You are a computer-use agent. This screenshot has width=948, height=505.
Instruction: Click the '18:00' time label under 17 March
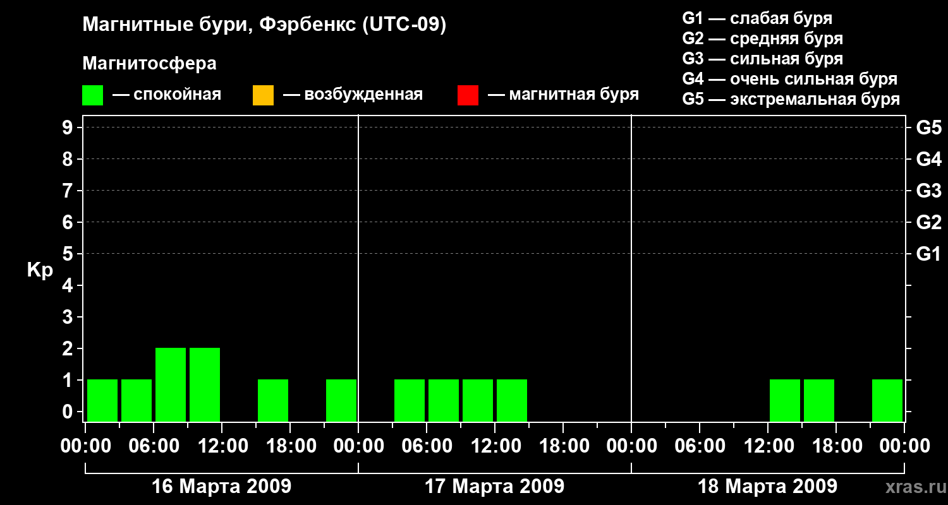[x=563, y=446]
